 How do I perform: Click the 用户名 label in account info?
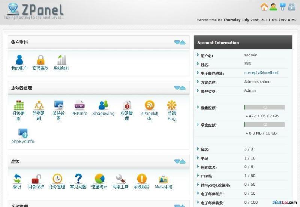(207, 56)
